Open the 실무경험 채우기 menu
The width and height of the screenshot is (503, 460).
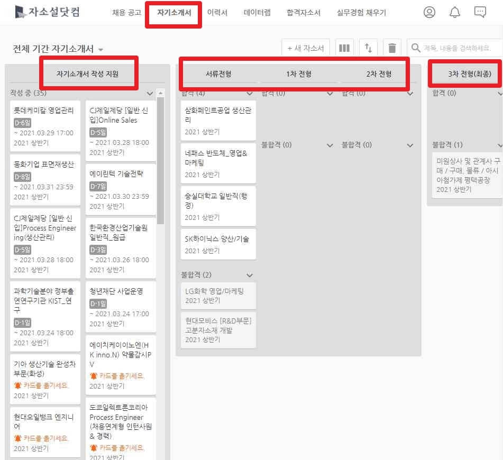[362, 13]
